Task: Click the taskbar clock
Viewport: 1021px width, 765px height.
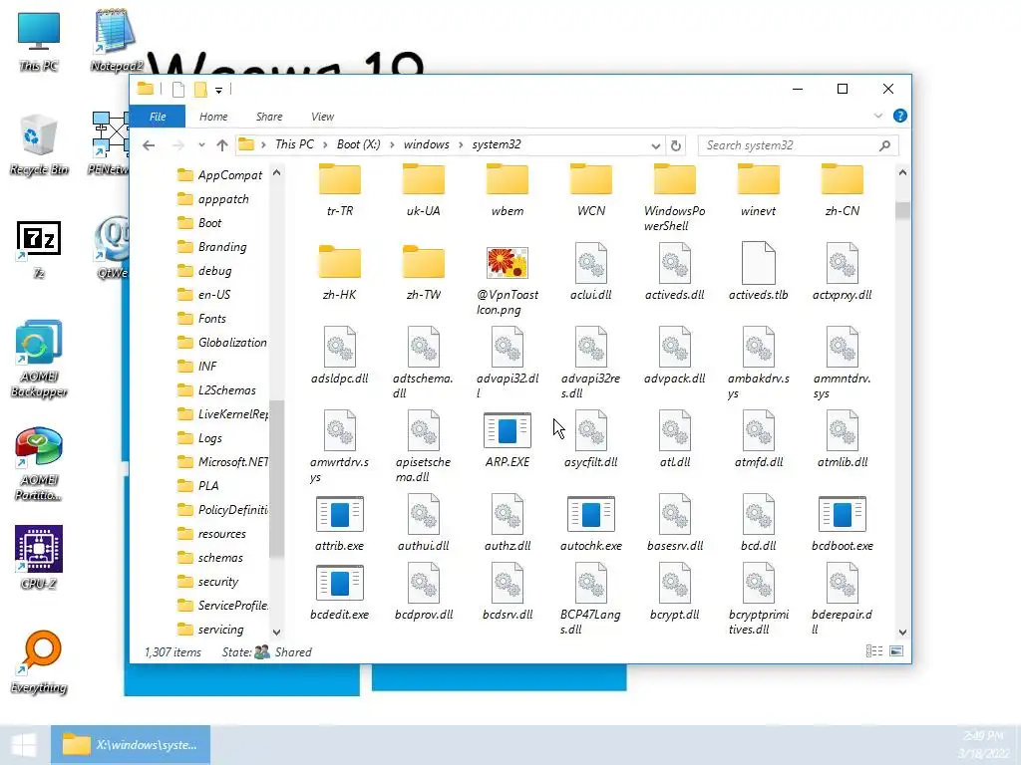Action: 983,745
